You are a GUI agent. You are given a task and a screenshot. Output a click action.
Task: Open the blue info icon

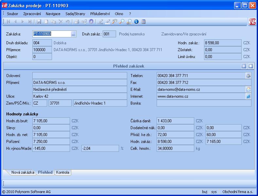coord(136,22)
